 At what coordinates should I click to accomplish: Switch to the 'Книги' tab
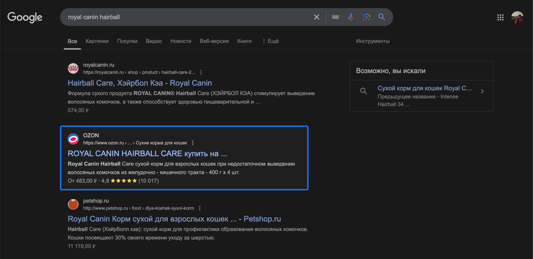pos(244,41)
